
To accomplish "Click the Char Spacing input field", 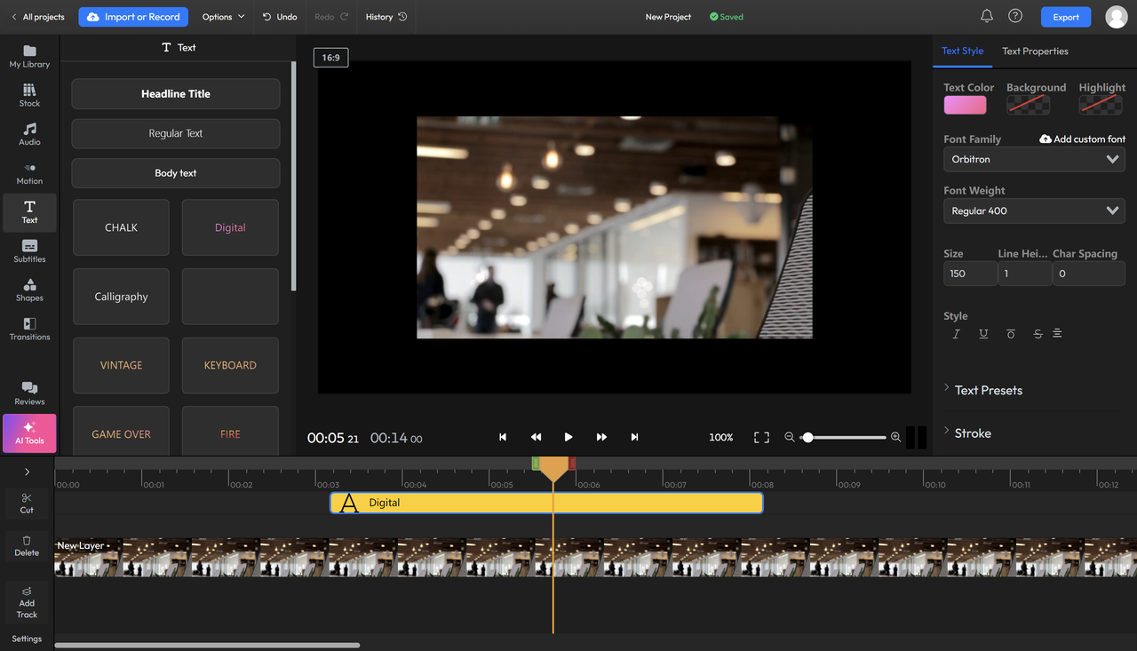I will [1089, 274].
